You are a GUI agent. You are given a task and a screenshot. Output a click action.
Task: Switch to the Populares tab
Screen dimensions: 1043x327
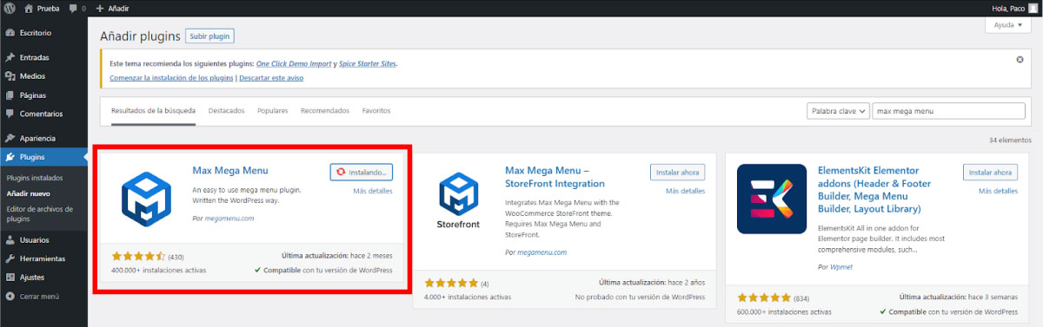(273, 111)
